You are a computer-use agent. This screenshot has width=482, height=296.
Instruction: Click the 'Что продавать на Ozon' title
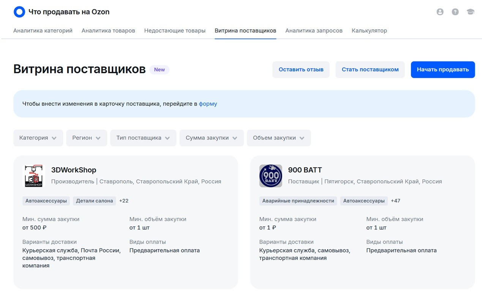pyautogui.click(x=69, y=12)
